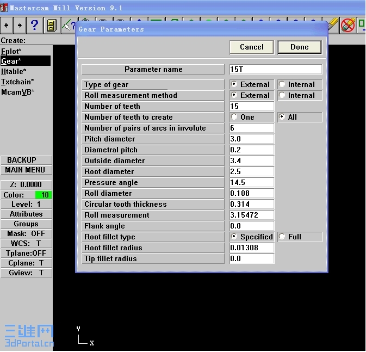Open the file cabinet toolbar icon
Viewport: 366px width, 352px height.
click(51, 25)
